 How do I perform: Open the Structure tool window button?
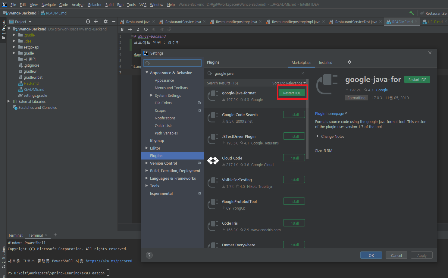tap(4, 257)
